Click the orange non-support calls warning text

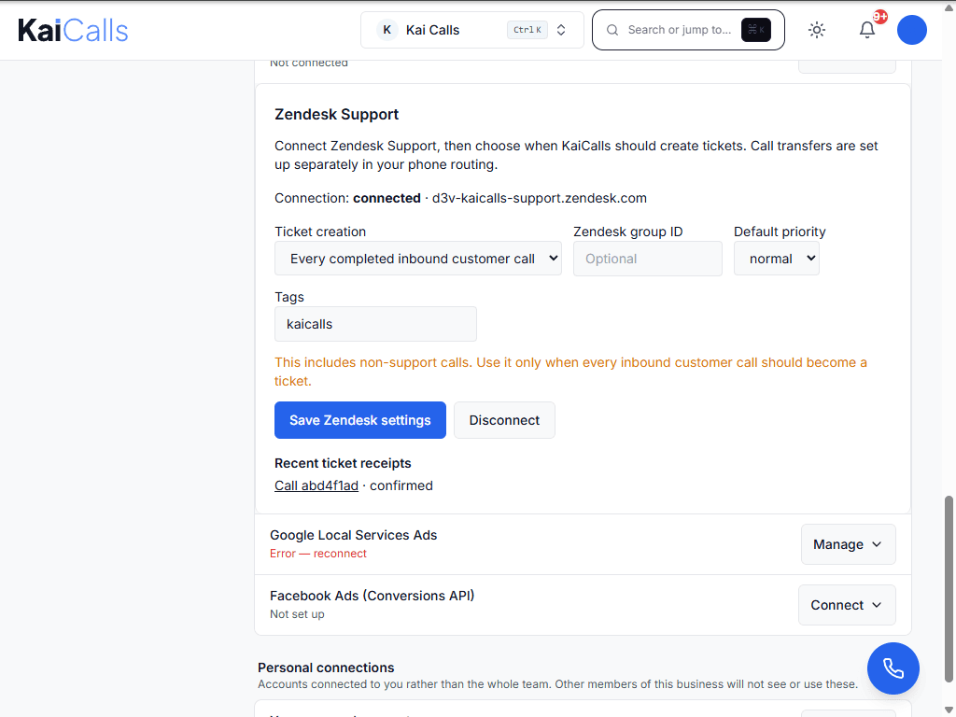pos(570,372)
